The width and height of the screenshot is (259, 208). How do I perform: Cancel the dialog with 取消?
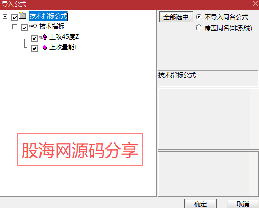243,204
